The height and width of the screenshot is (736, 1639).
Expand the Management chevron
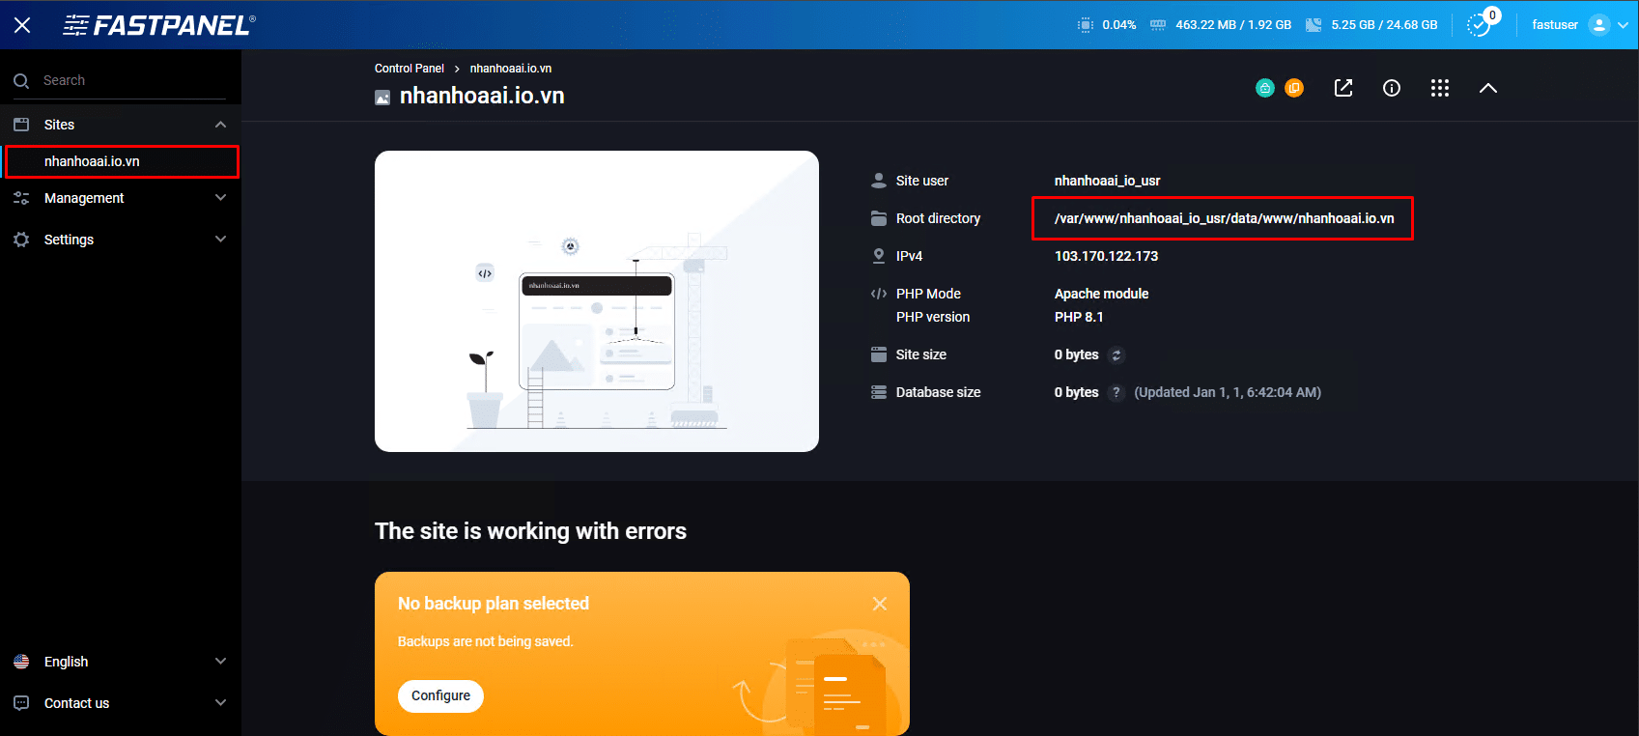pyautogui.click(x=220, y=198)
